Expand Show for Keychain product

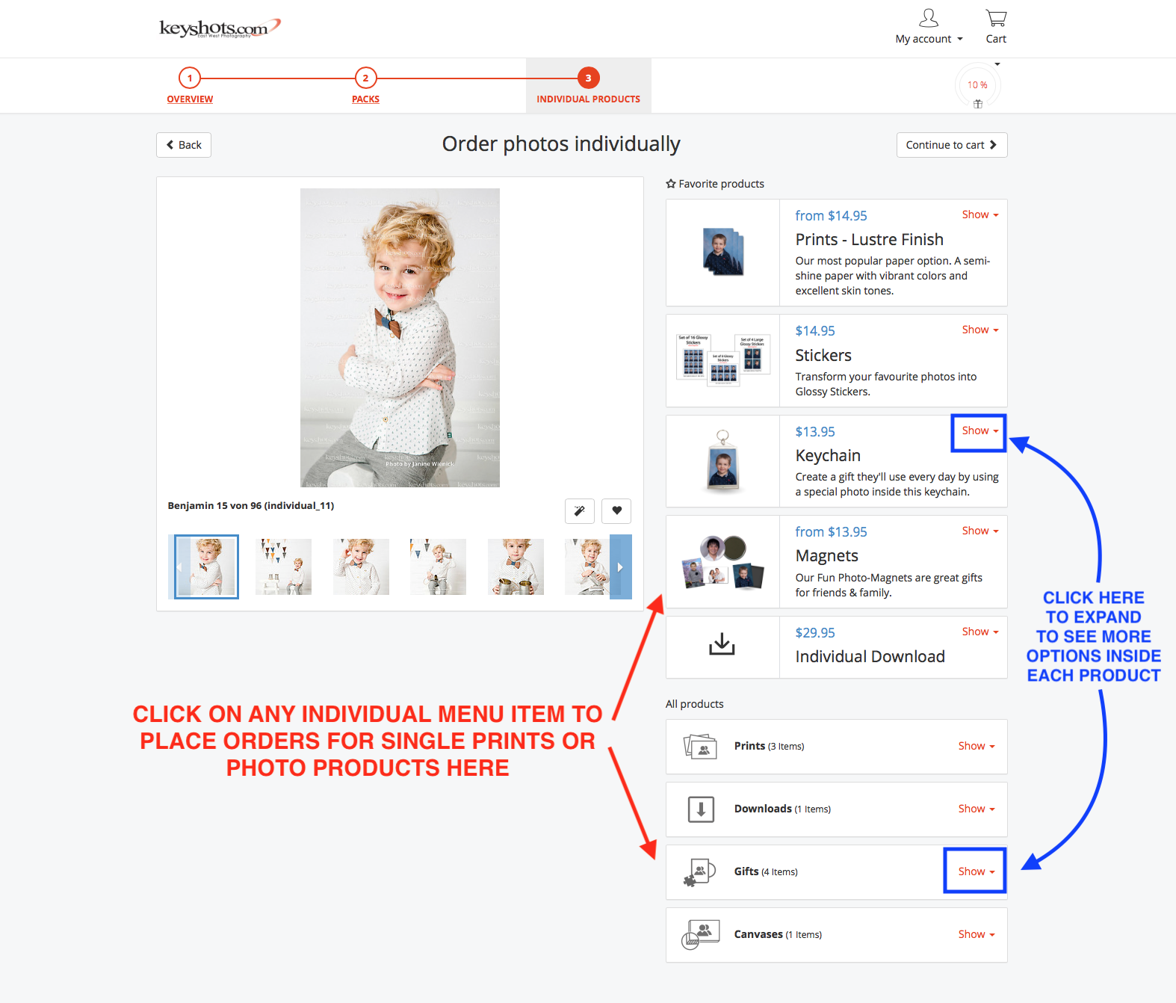coord(980,430)
